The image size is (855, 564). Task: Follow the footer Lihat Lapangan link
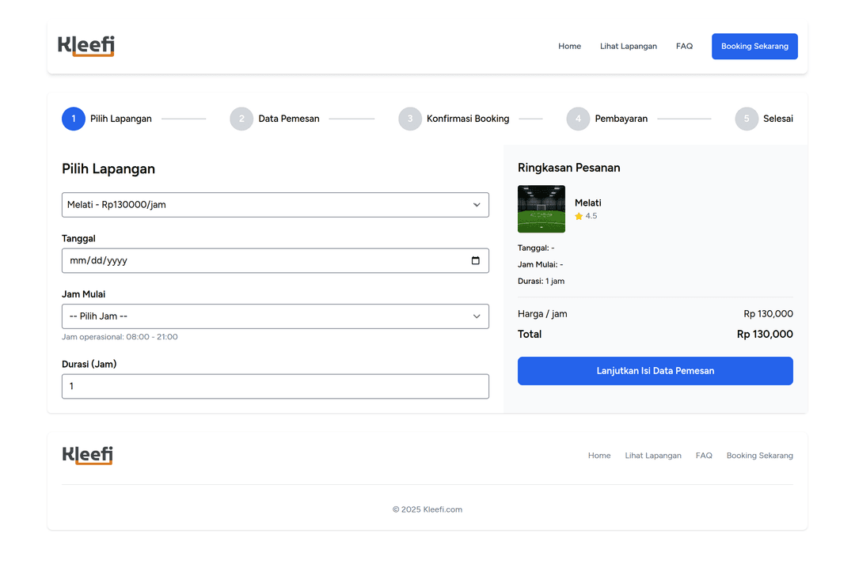point(652,456)
